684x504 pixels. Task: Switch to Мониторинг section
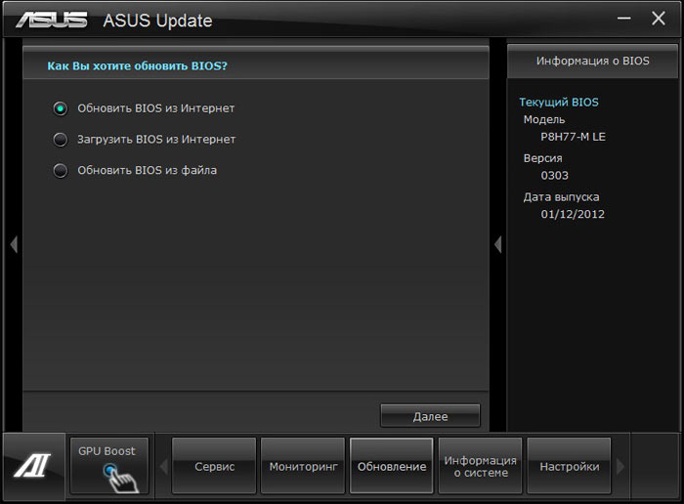point(303,466)
